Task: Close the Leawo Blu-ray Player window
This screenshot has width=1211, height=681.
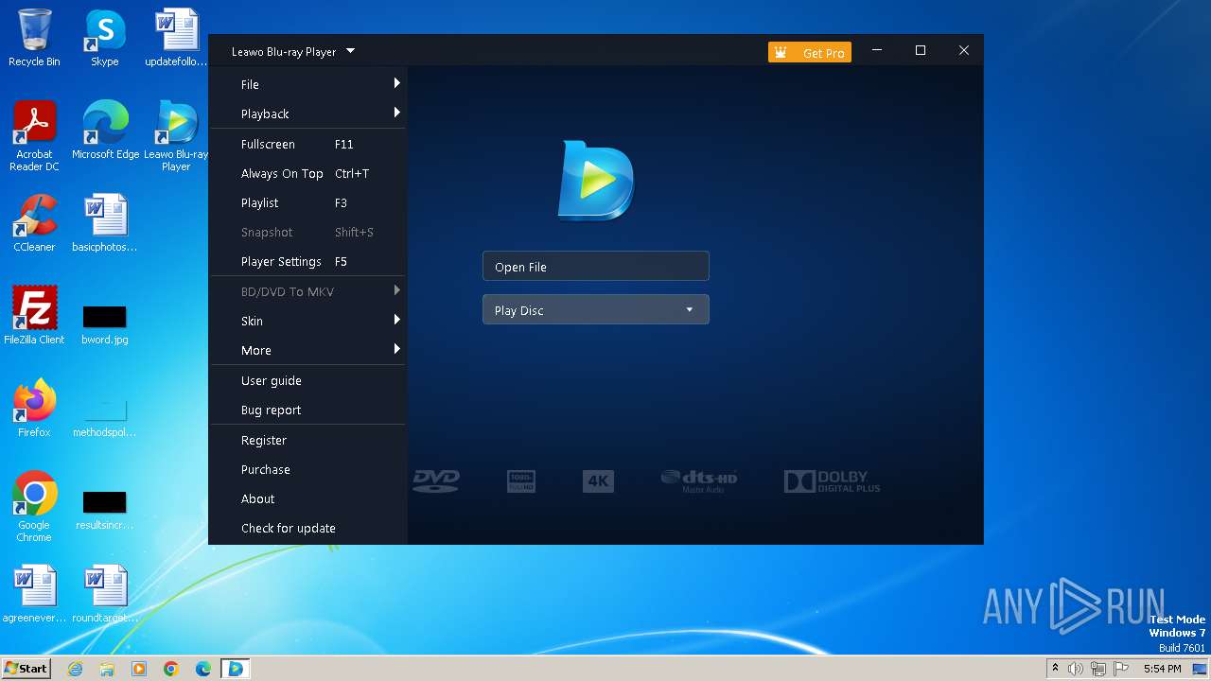Action: (964, 50)
